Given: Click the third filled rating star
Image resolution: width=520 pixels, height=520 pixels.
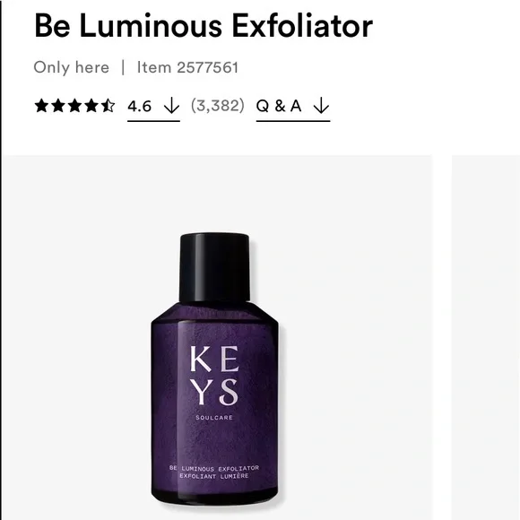Looking at the screenshot, I should tap(74, 106).
